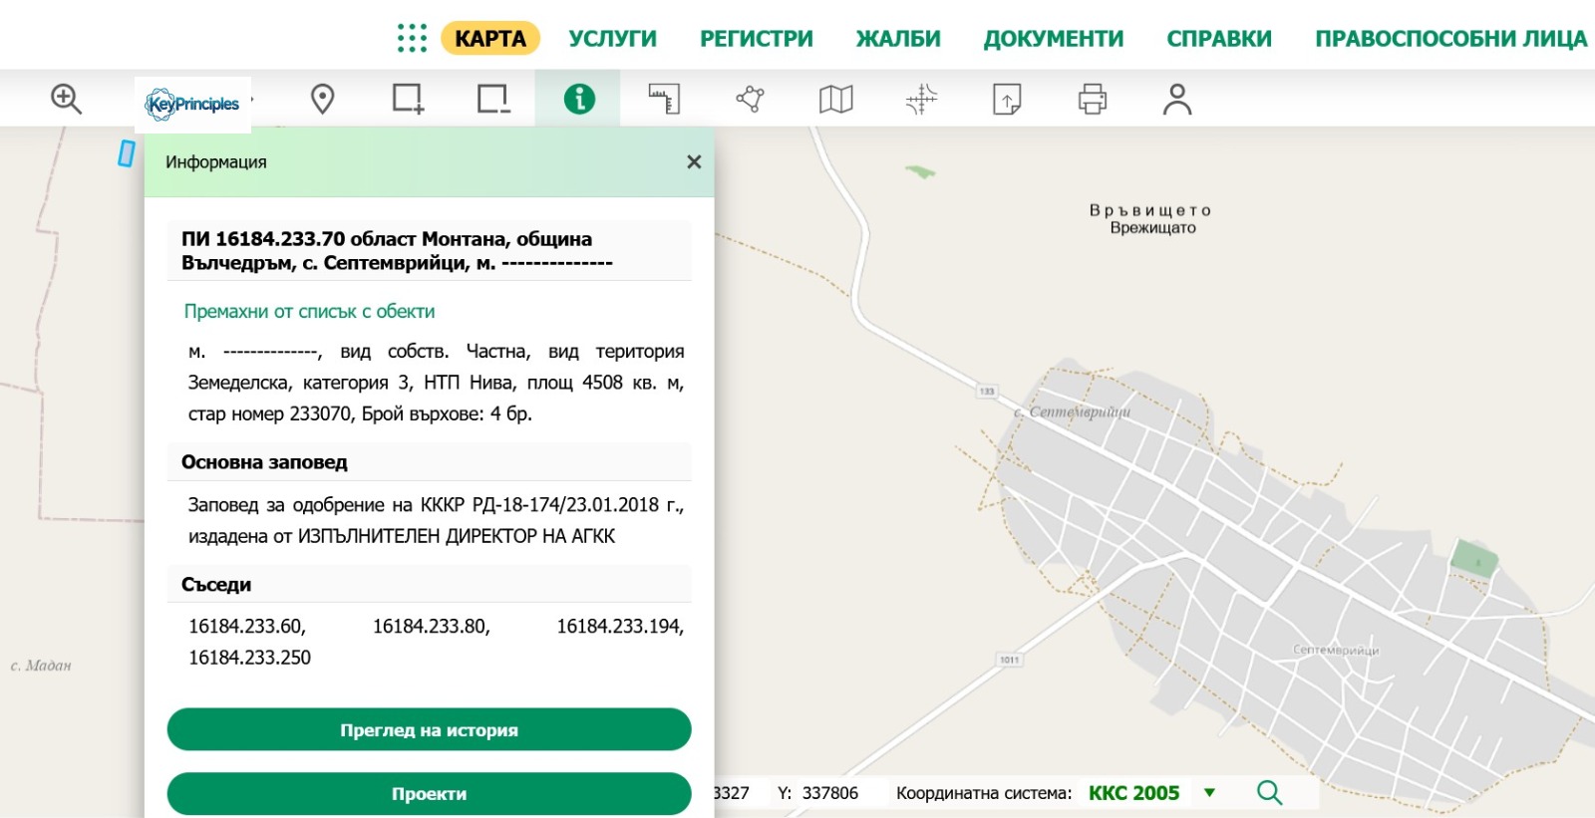Select neighbor parcel 16184.233.194
This screenshot has height=818, width=1595.
tap(620, 626)
